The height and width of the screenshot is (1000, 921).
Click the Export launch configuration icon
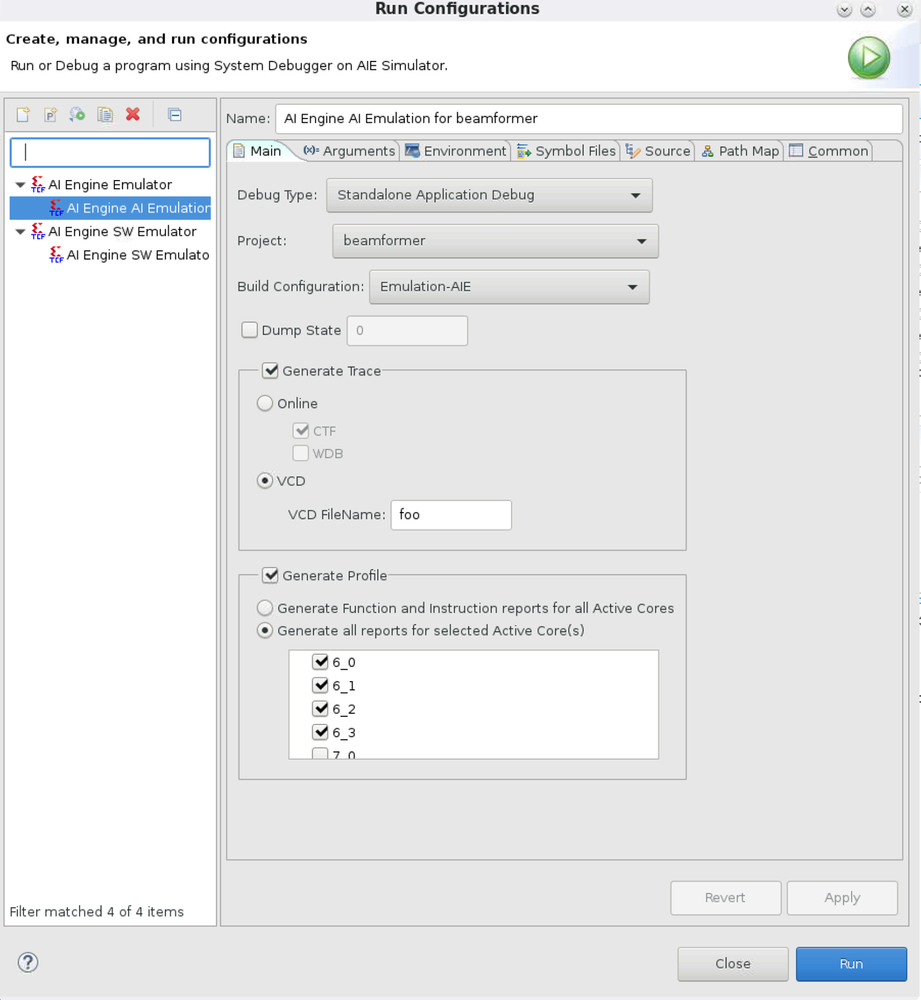coord(77,114)
